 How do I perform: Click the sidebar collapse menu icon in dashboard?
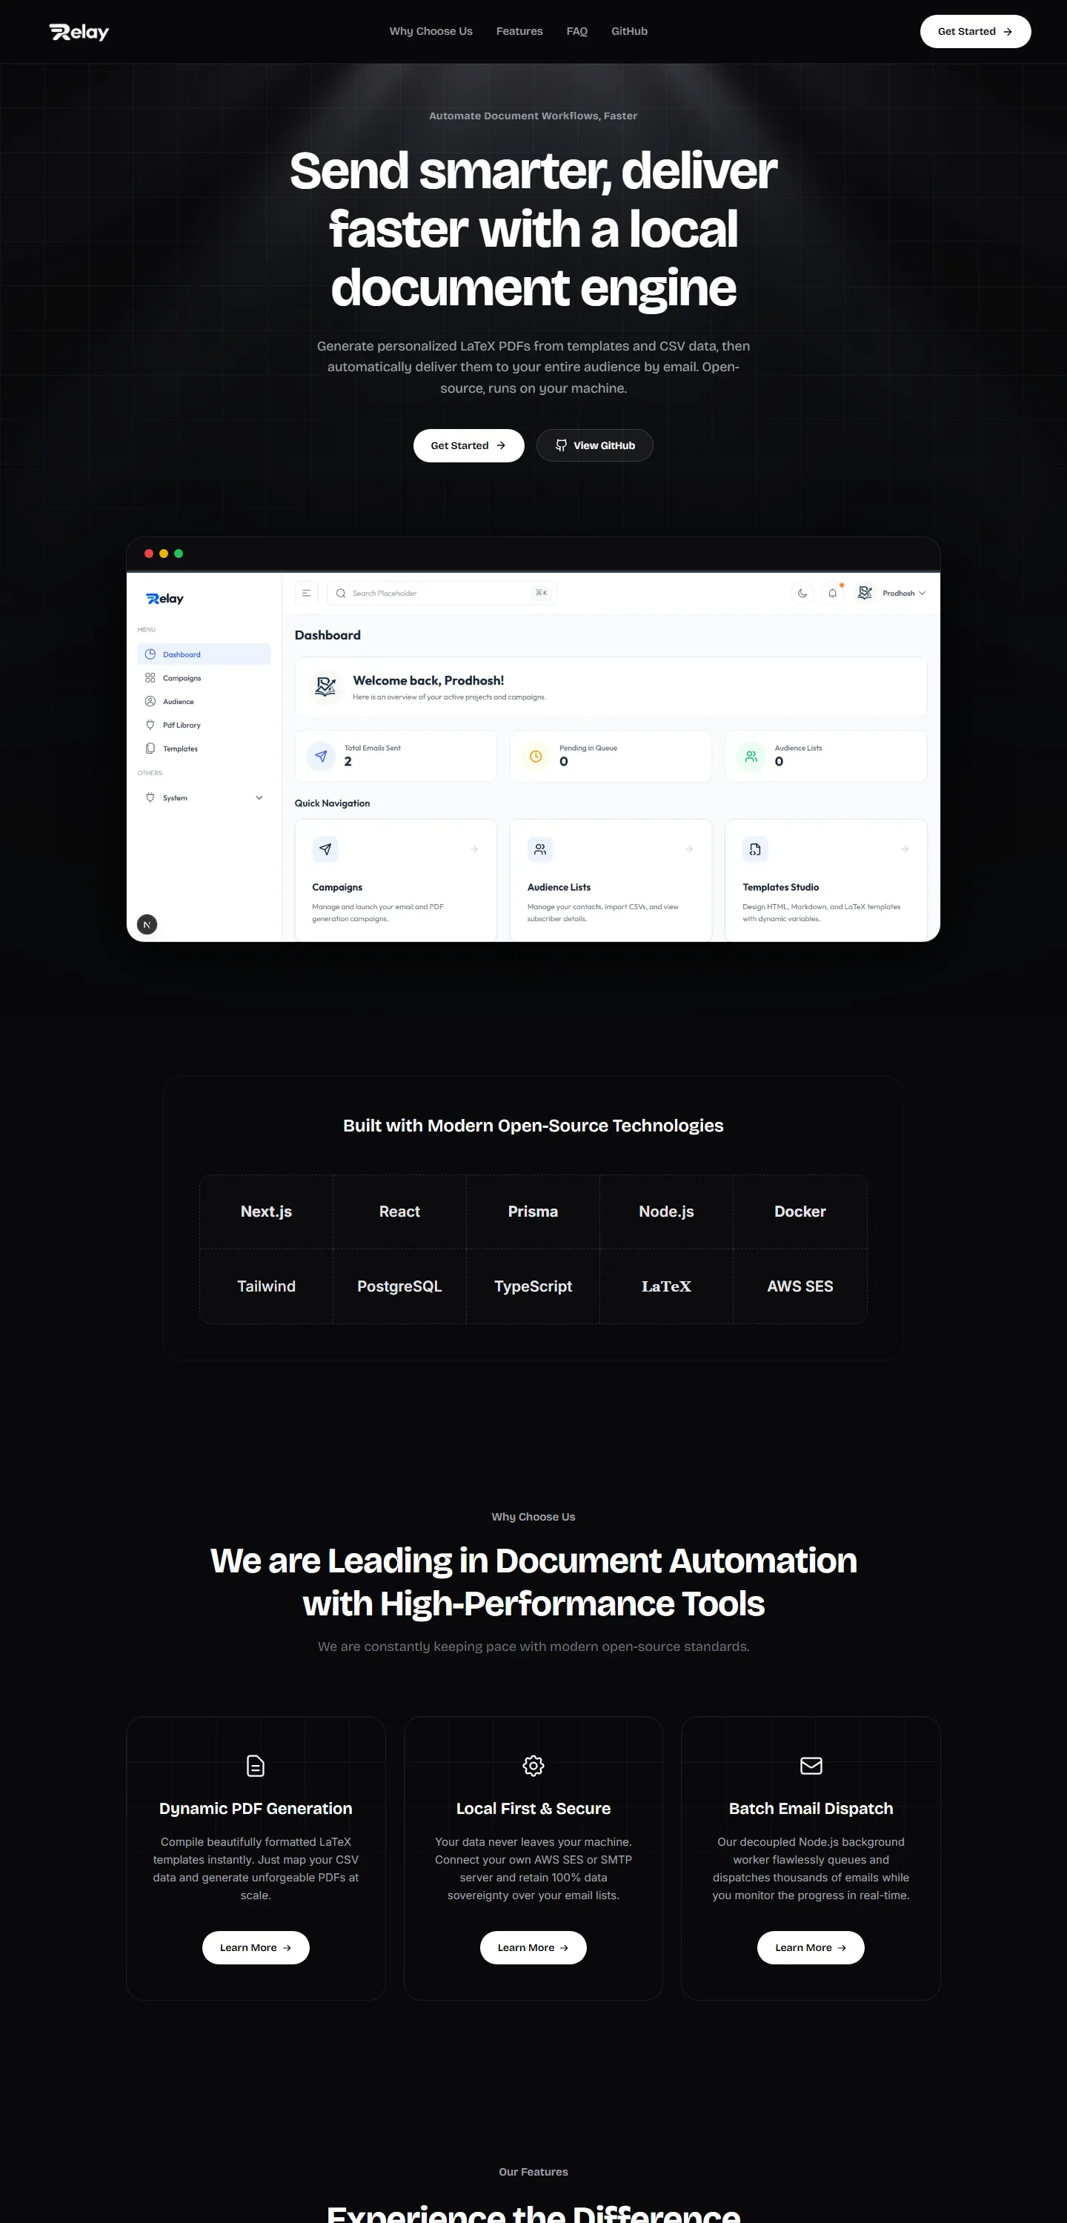[x=307, y=593]
